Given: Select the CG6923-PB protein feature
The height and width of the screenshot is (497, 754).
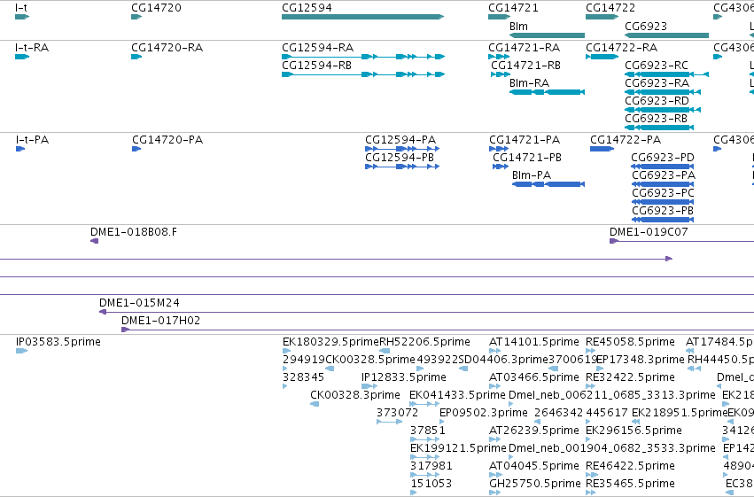Looking at the screenshot, I should click(x=663, y=220).
